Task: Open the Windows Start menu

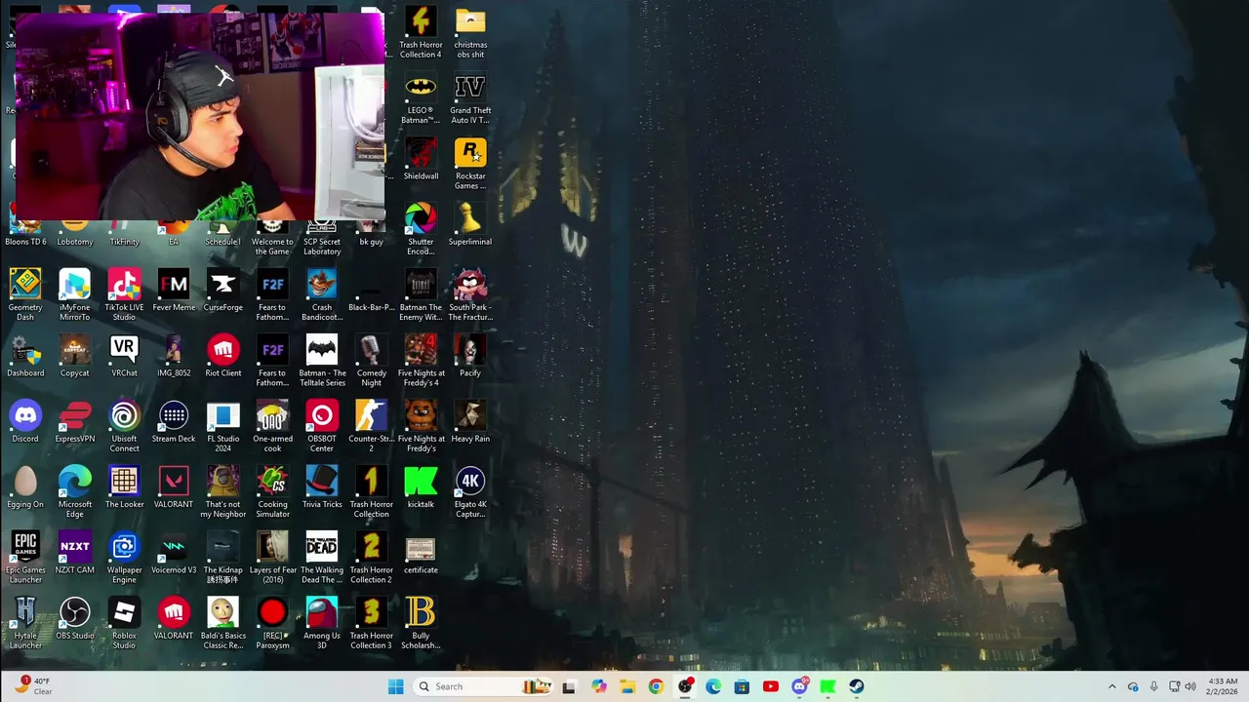Action: pyautogui.click(x=395, y=686)
